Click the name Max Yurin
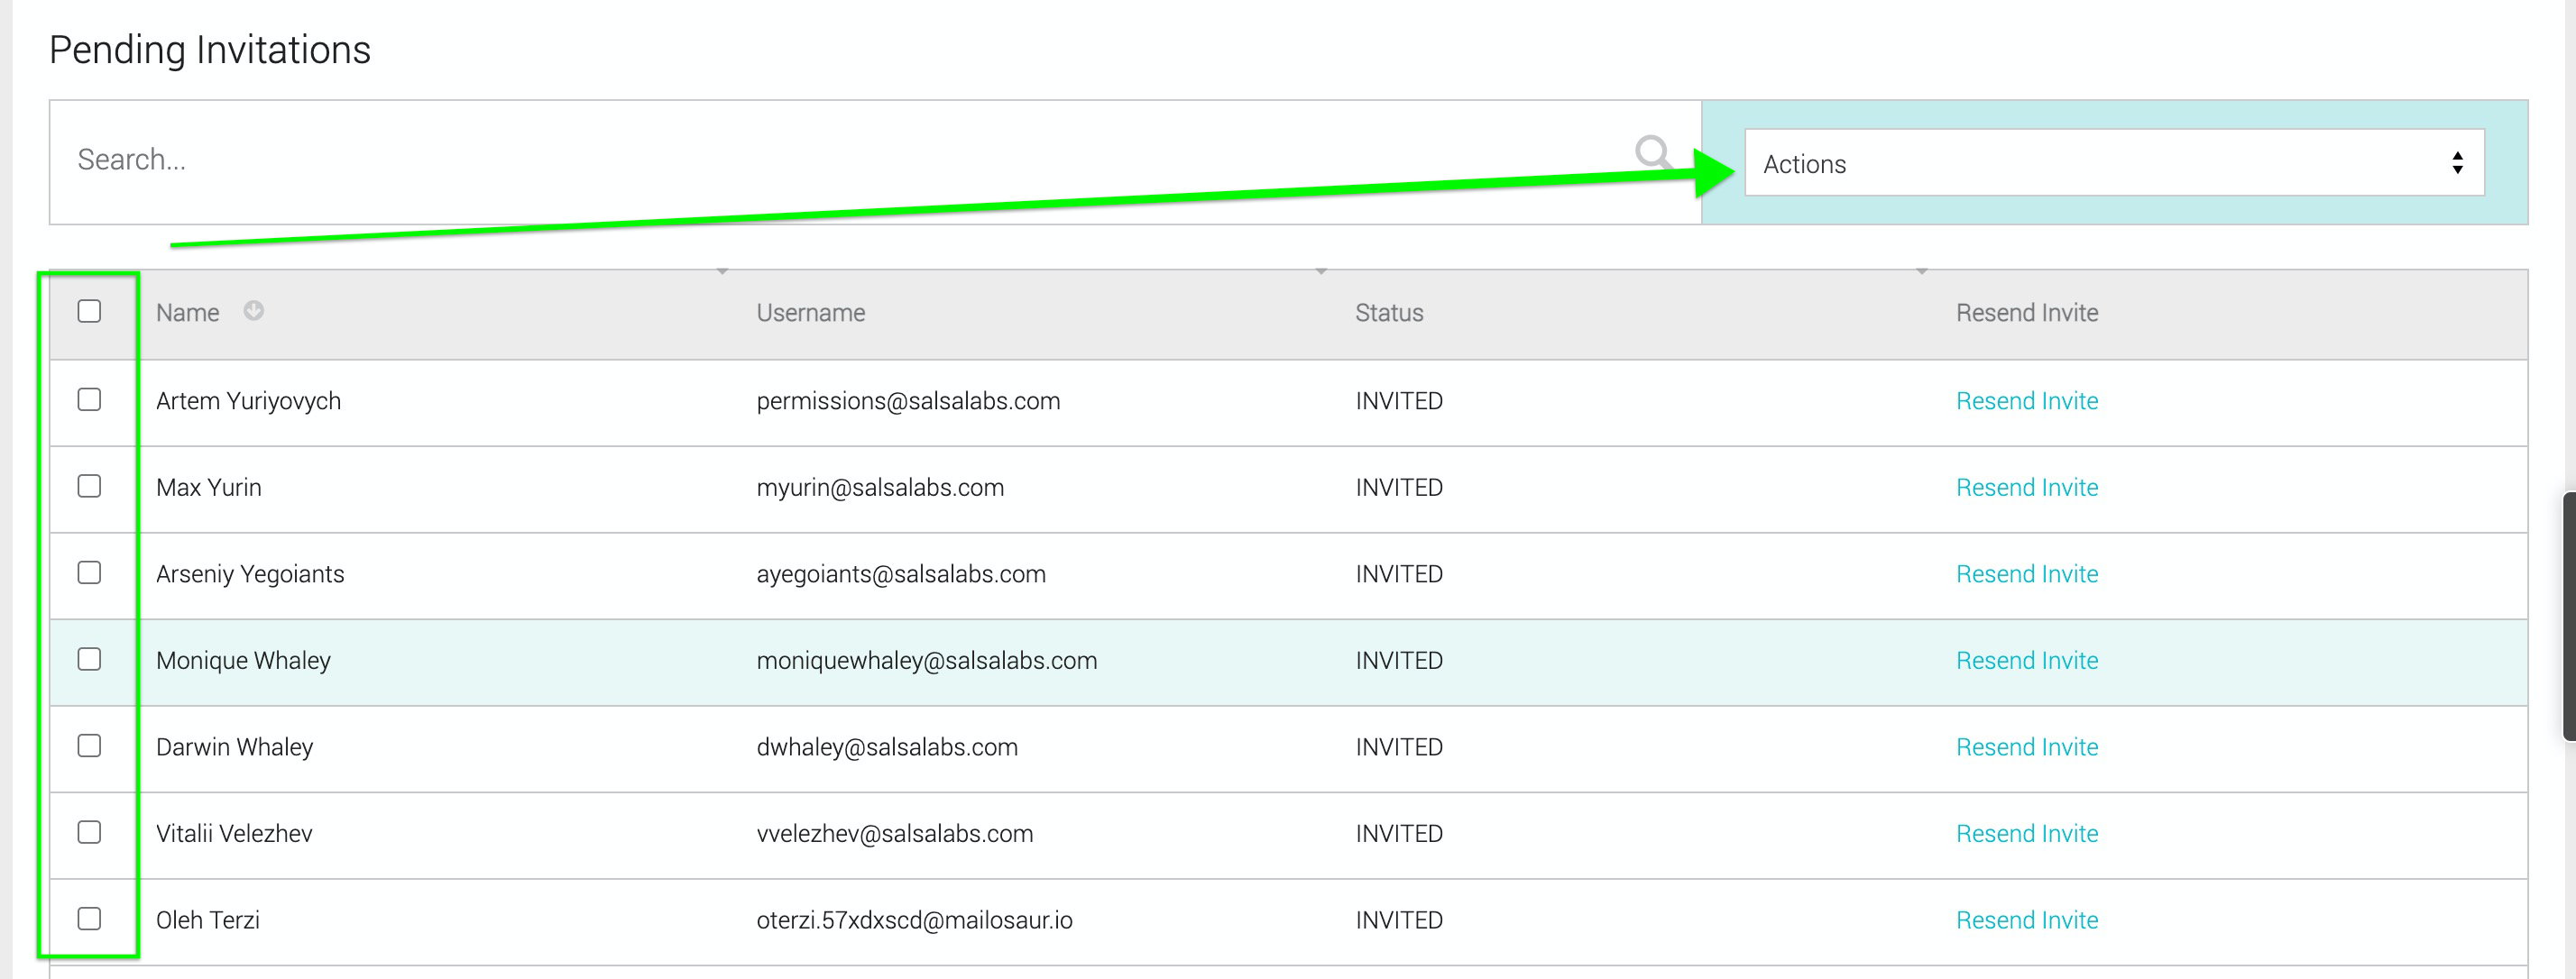 coord(209,488)
